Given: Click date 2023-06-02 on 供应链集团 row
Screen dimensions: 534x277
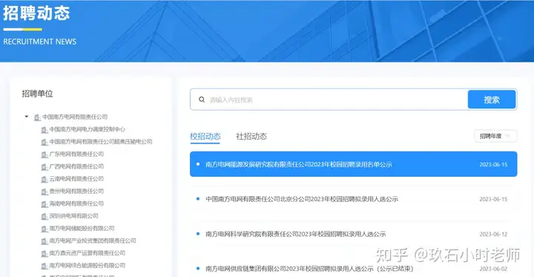Looking at the screenshot, I should (x=493, y=269).
